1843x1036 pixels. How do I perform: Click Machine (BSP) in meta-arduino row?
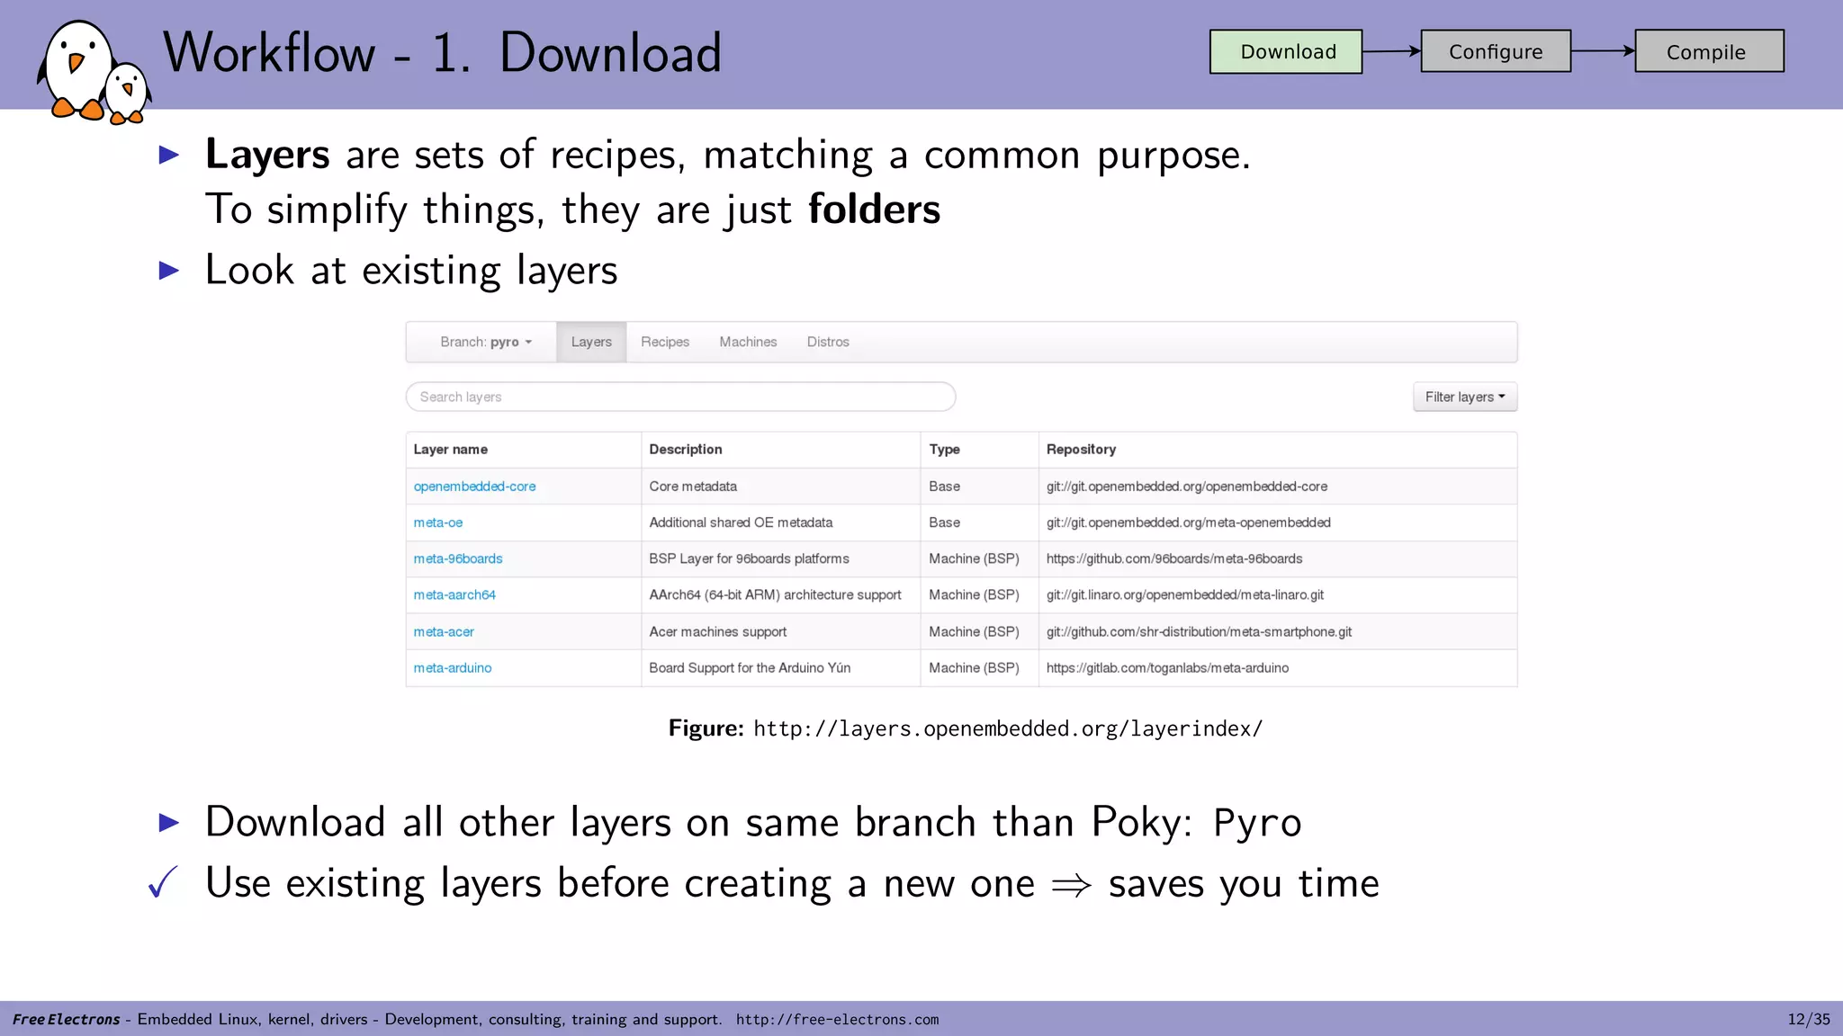tap(974, 667)
